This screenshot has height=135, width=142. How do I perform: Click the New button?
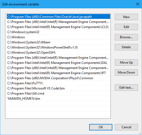126,17
